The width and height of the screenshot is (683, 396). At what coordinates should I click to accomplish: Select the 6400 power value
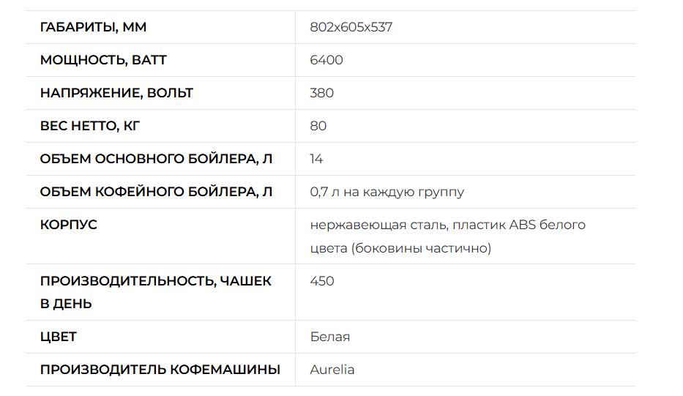pos(326,60)
